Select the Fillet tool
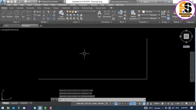The height and width of the screenshot is (110, 196). 48,15
